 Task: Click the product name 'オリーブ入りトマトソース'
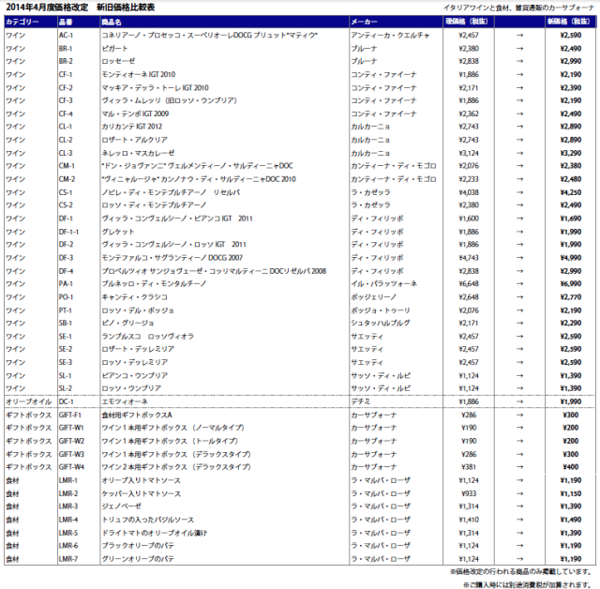142,481
